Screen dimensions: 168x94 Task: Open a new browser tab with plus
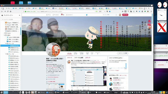149,8
